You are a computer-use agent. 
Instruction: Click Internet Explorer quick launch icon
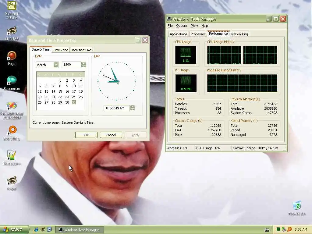click(36, 229)
